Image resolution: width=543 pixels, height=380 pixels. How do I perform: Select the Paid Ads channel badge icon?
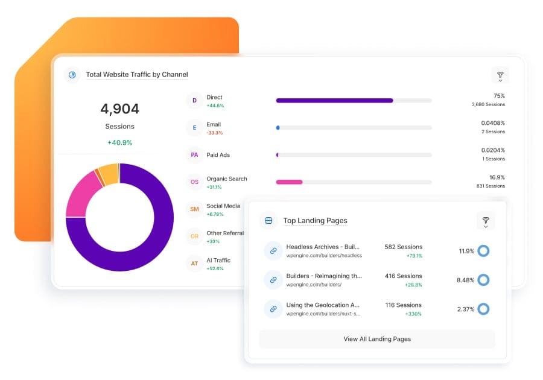click(x=194, y=155)
